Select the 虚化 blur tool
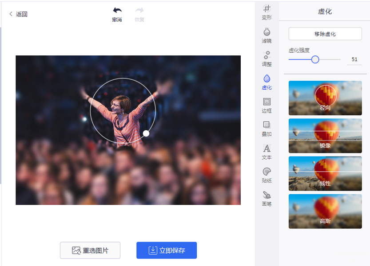This screenshot has height=266, width=370. pos(267,82)
